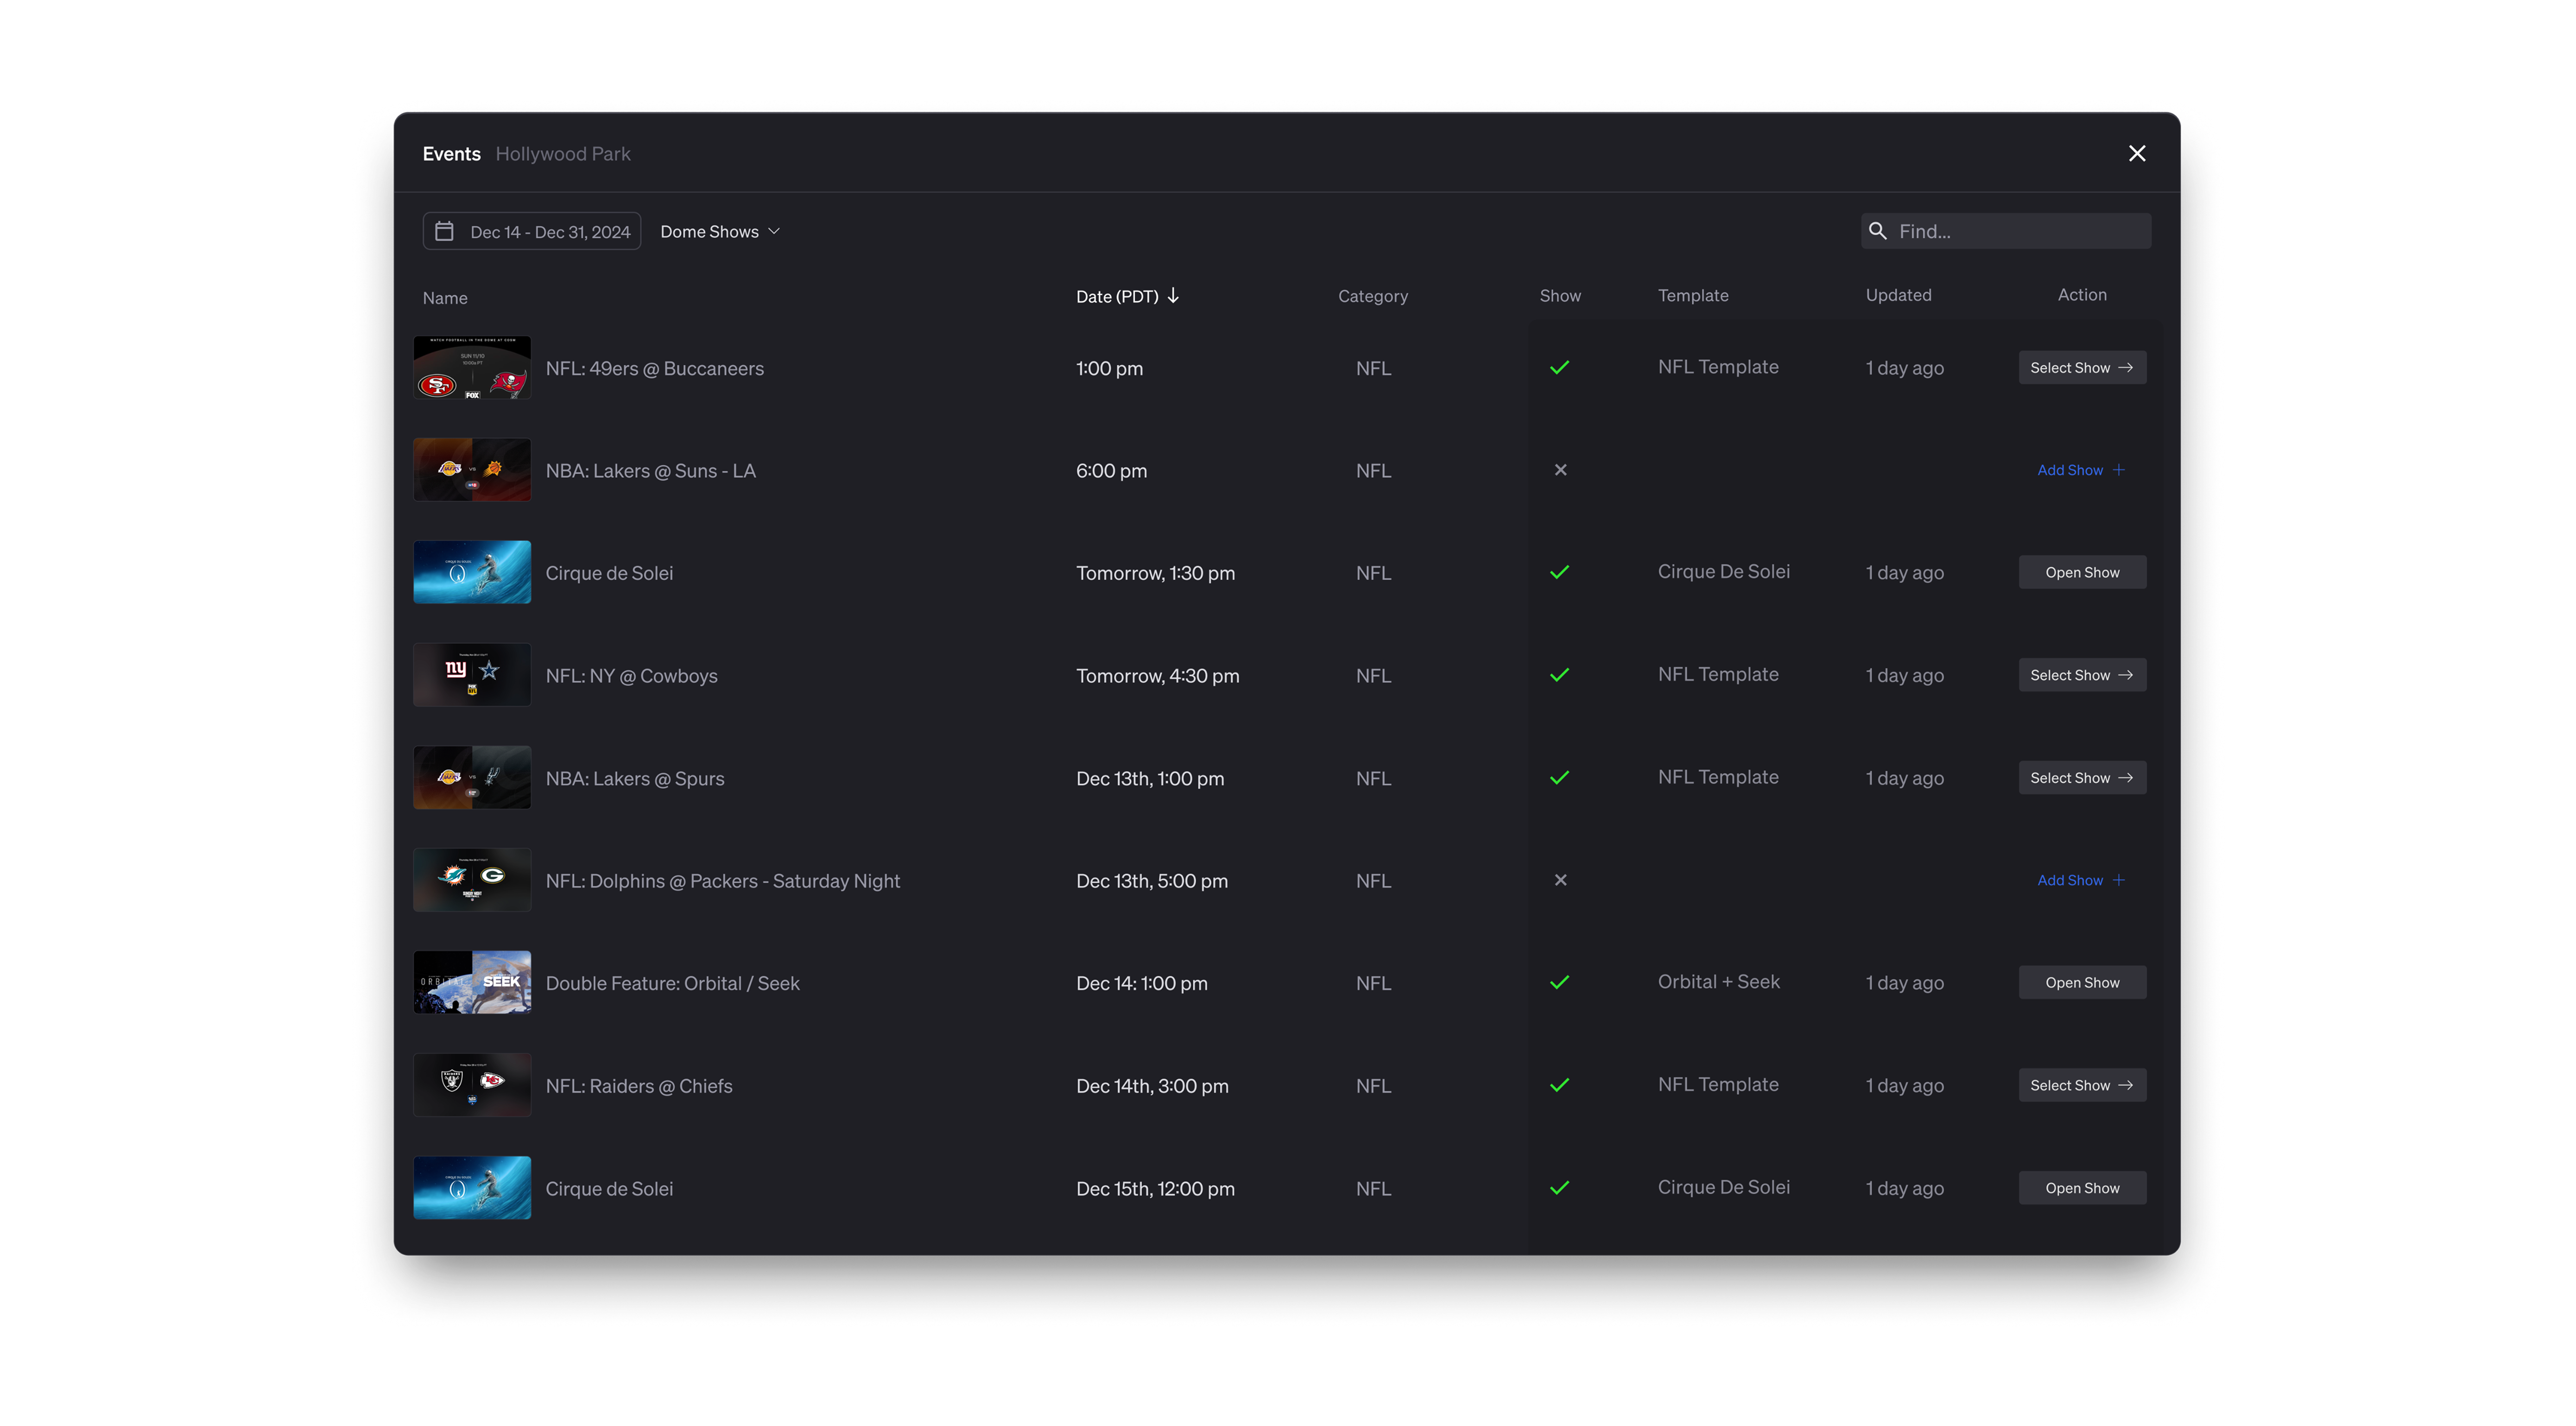2576x1426 pixels.
Task: Click green checkmark for Orbital / Seek row
Action: pos(1559,983)
